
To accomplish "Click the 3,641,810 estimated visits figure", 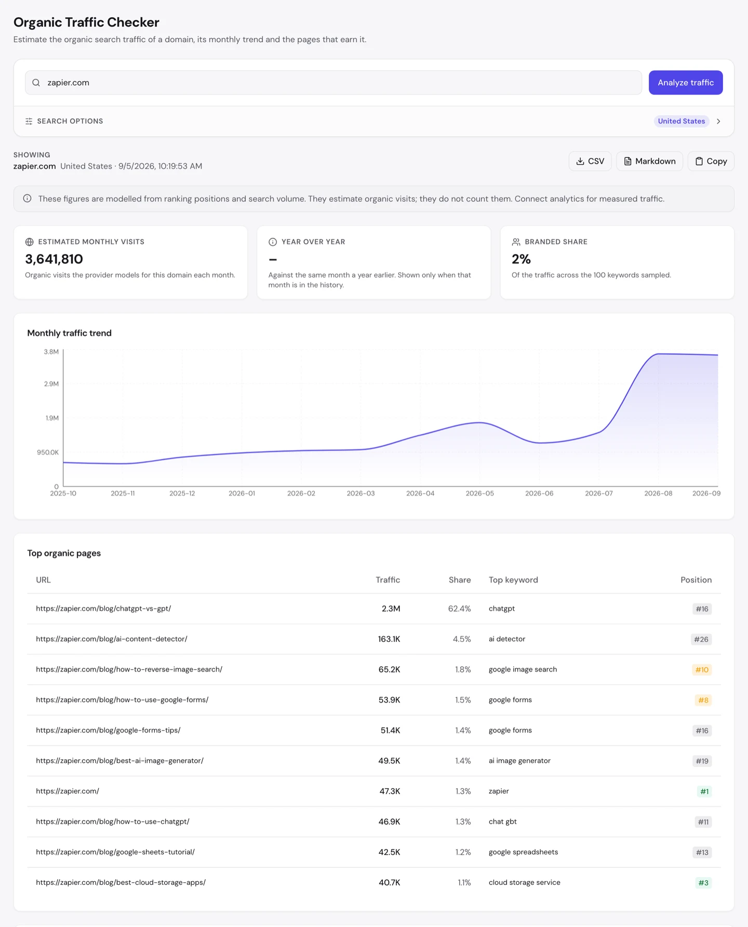I will (54, 259).
